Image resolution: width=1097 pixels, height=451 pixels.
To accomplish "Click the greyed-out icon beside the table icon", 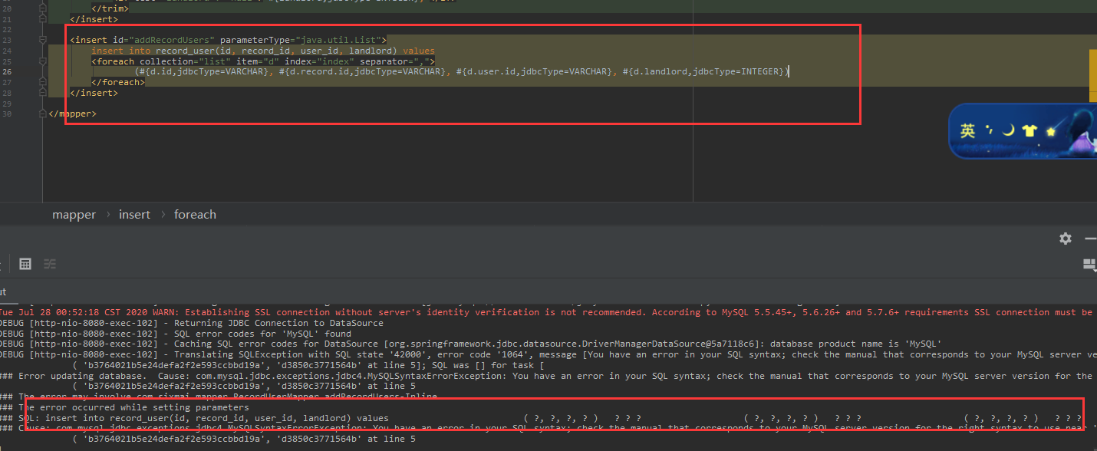I will (50, 264).
